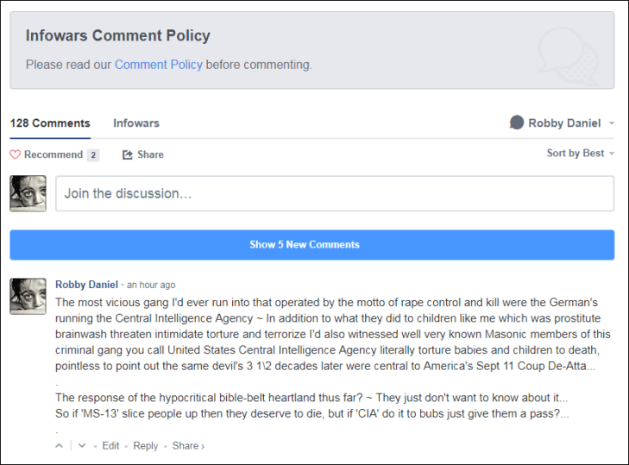
Task: Open the Sort by Best dropdown
Action: (580, 154)
